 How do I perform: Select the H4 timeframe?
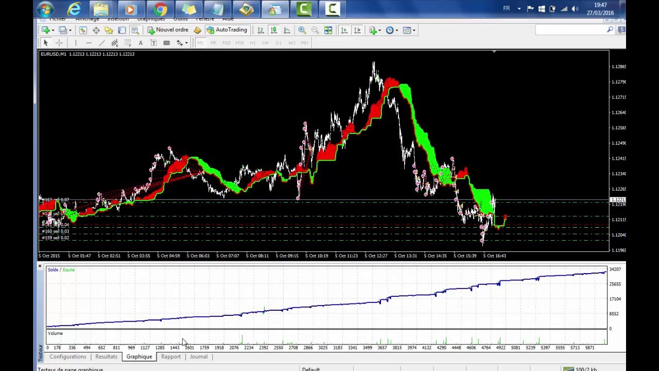pyautogui.click(x=265, y=43)
